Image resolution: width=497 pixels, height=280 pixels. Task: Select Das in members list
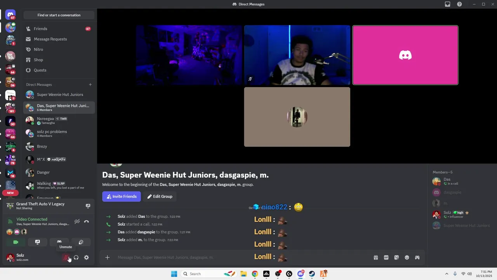(462, 181)
